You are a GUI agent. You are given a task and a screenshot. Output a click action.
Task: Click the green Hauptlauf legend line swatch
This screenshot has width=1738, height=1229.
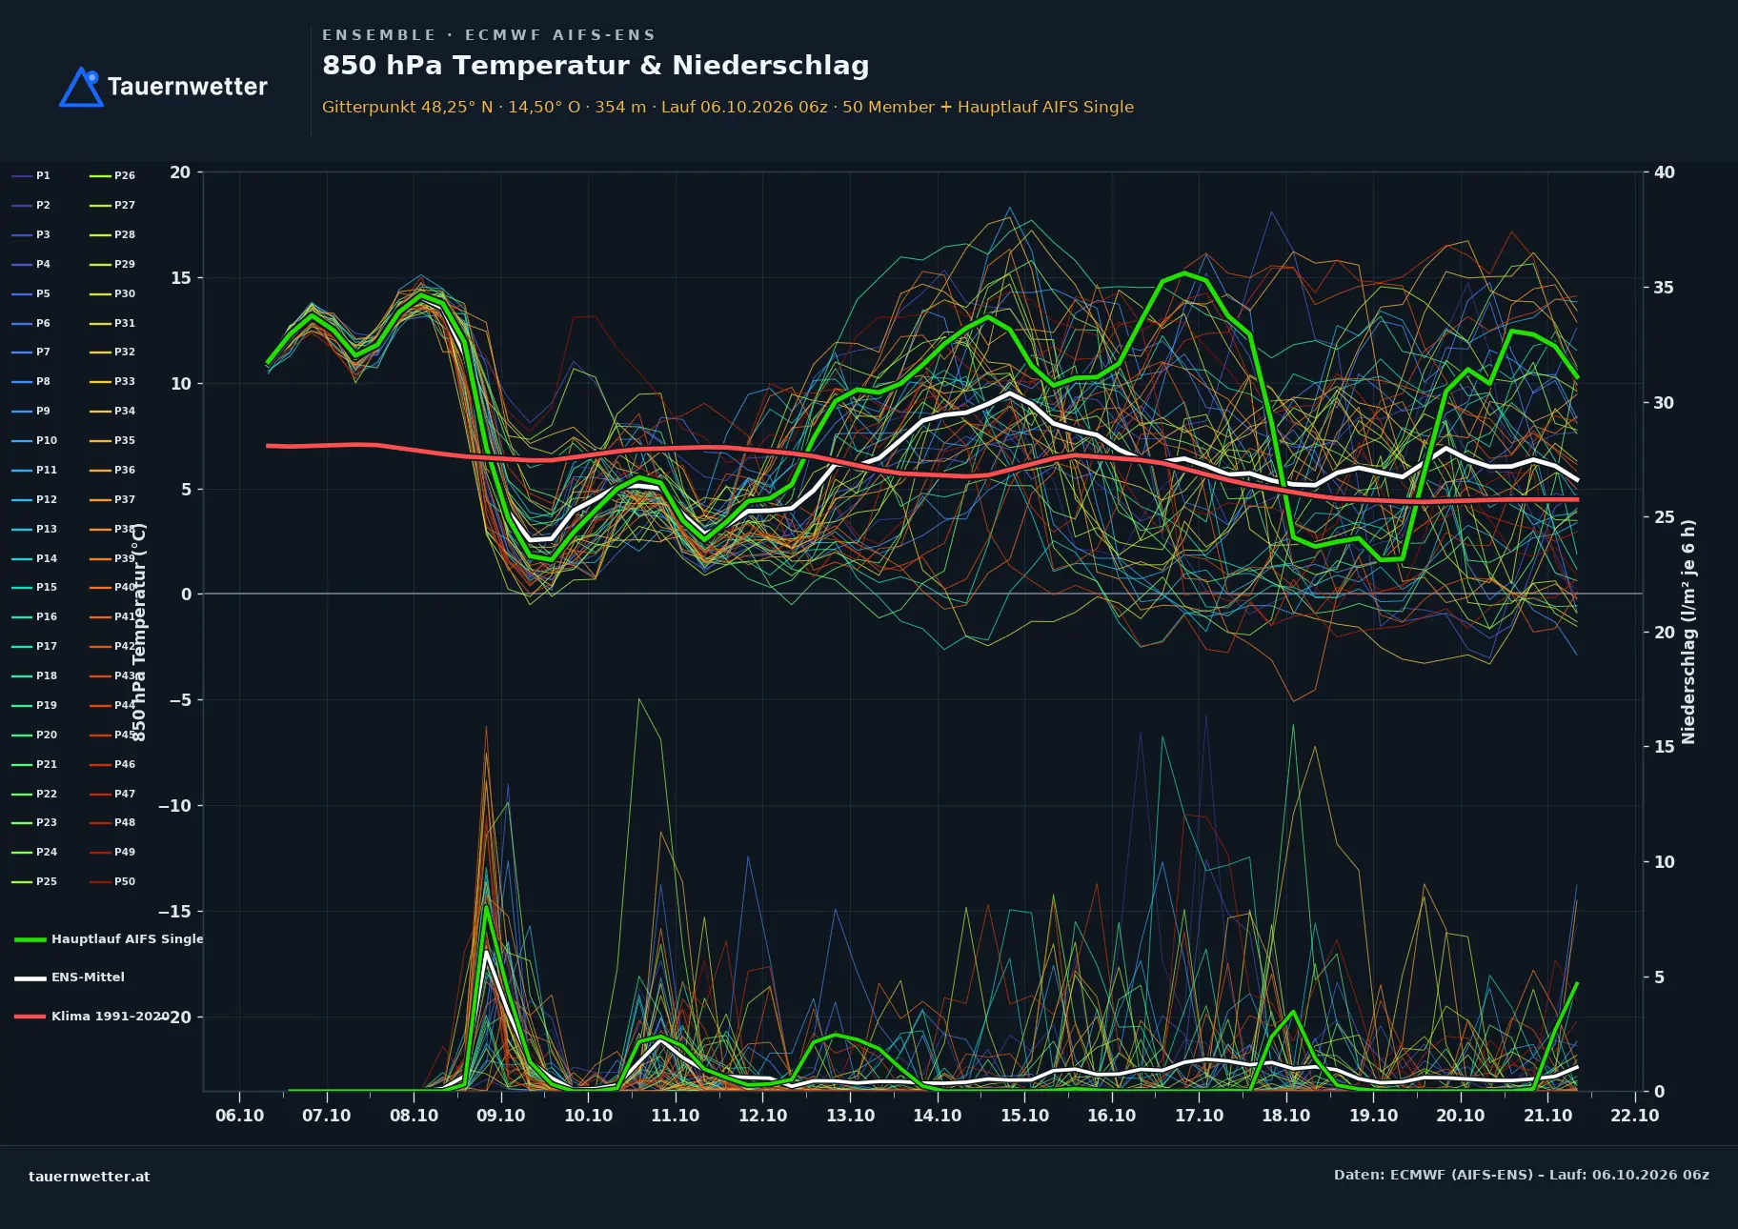[x=30, y=939]
